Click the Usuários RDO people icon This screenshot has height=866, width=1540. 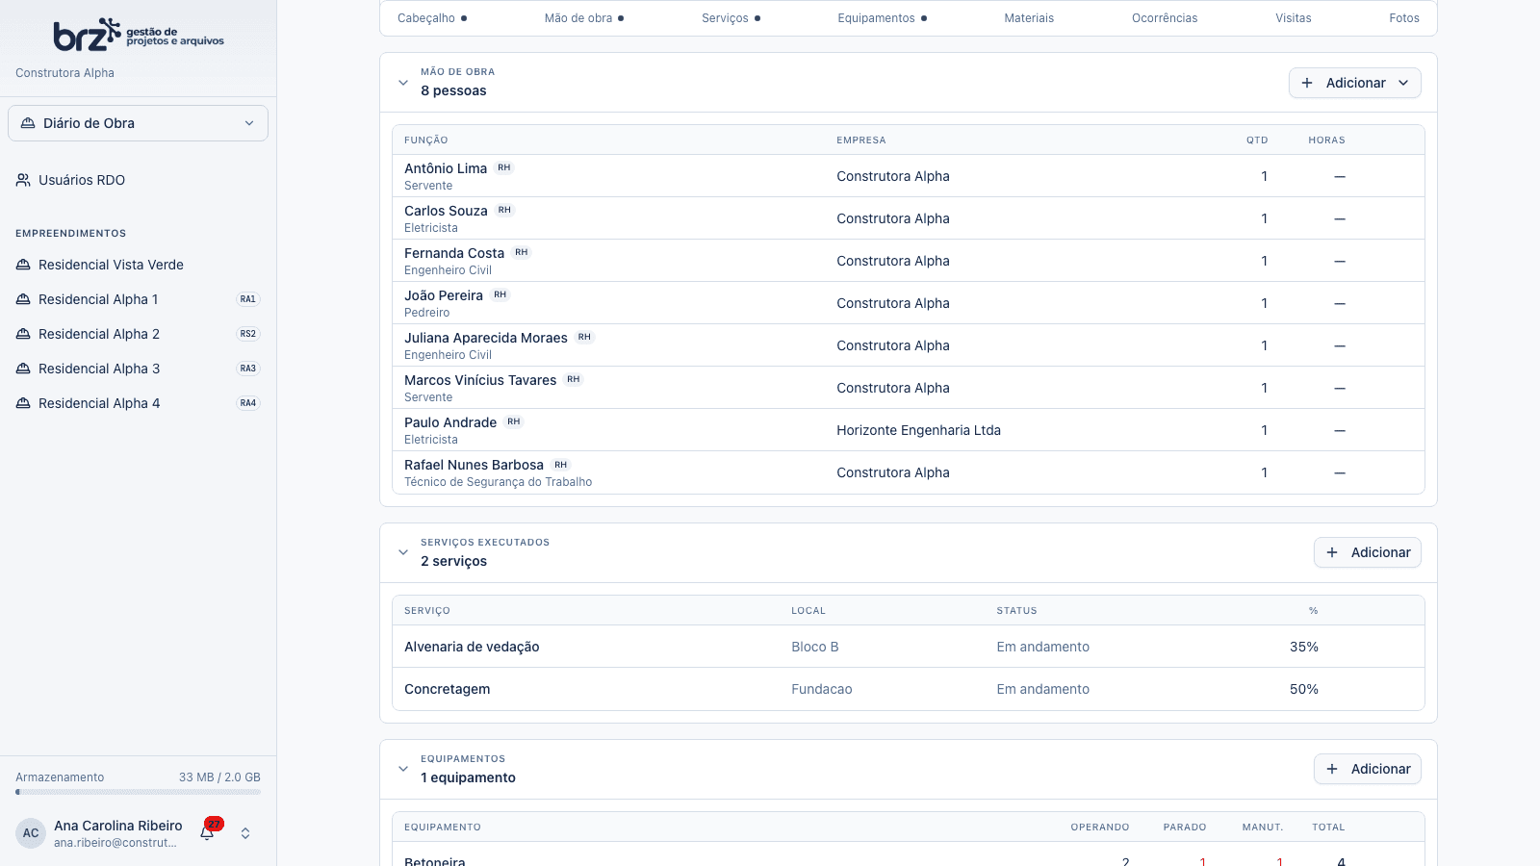click(x=23, y=180)
